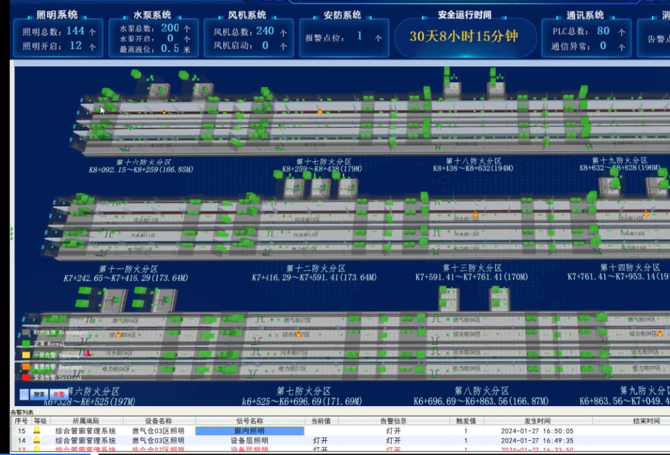Click the 水泵总数 value 200
Image resolution: width=670 pixels, height=455 pixels.
[x=170, y=27]
